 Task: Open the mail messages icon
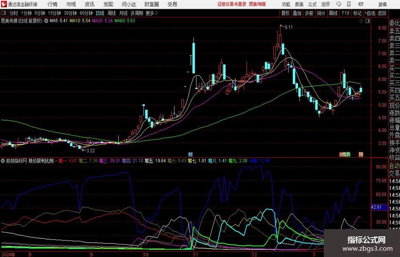coord(361,4)
